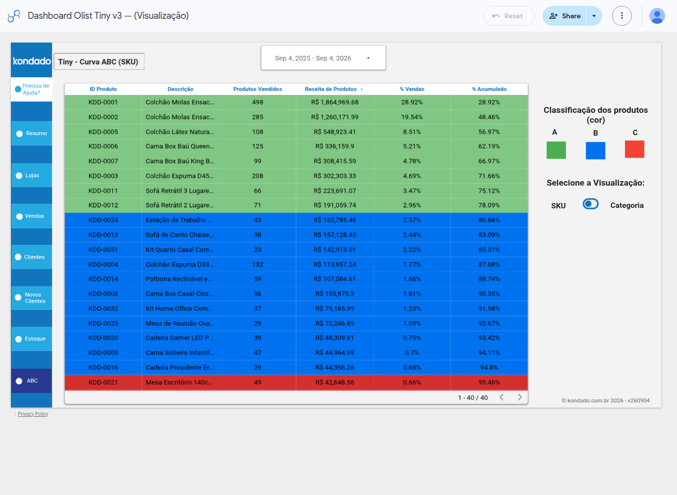Navigate to the Vendas page
The image size is (677, 495).
coord(32,216)
